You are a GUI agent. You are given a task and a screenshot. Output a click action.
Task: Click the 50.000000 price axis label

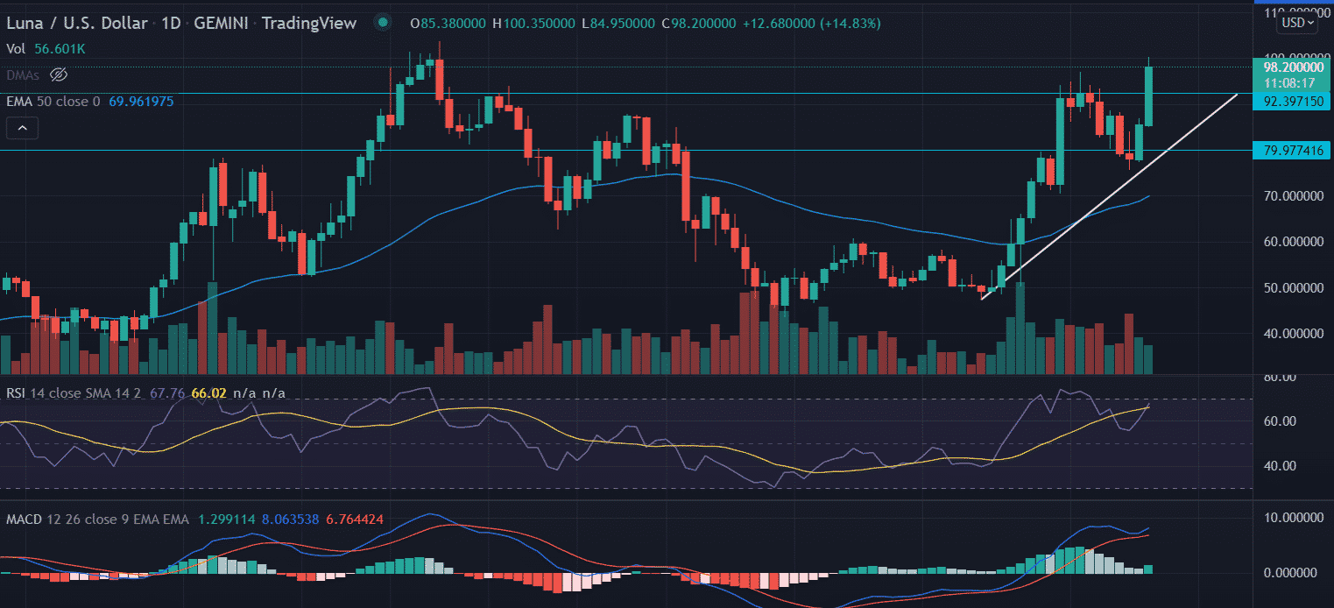1292,287
